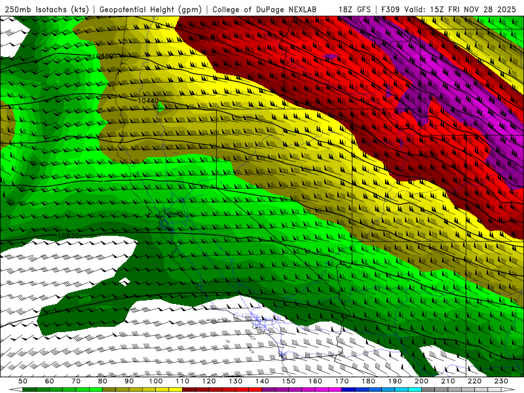
Task: Click the 220 value on the color scale
Action: coord(474,381)
